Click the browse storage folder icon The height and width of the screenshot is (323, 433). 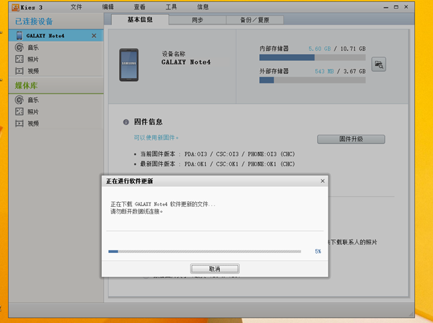(x=378, y=65)
